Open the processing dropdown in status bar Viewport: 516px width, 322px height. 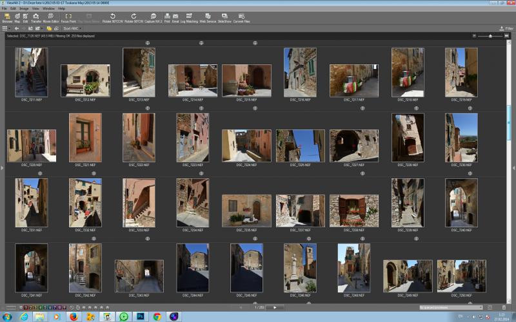(451, 308)
